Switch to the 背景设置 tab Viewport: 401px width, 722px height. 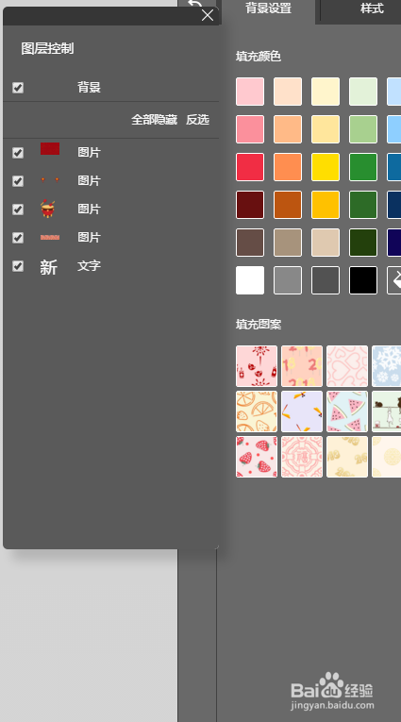pyautogui.click(x=268, y=8)
